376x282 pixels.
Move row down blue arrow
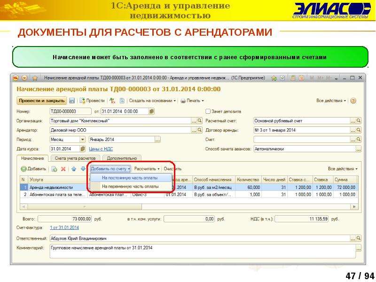83,169
